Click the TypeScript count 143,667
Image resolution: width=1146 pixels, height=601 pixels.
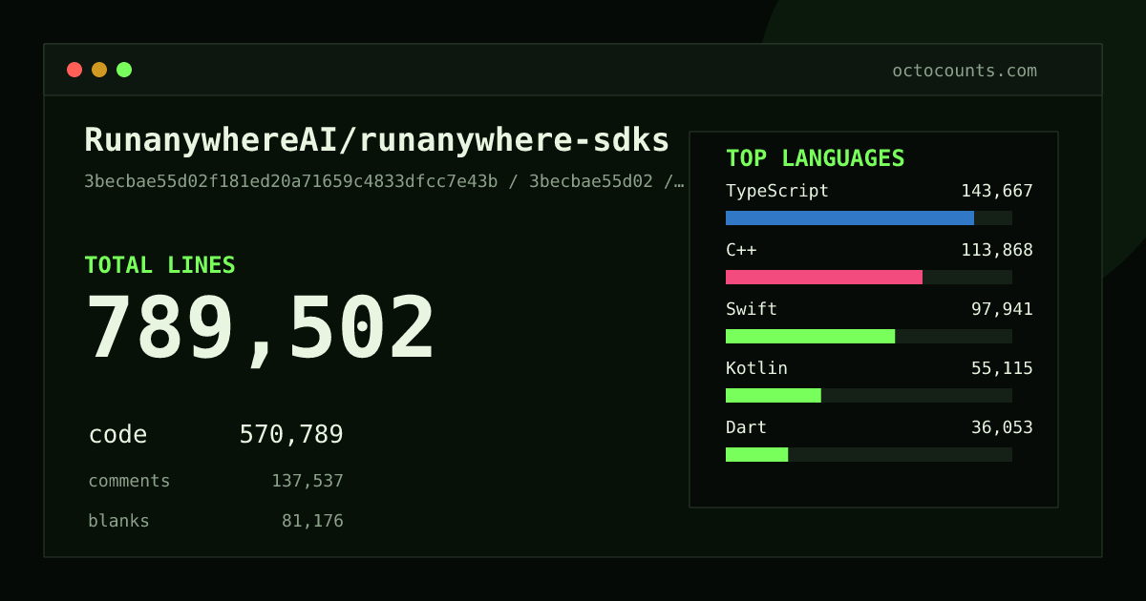tap(997, 191)
